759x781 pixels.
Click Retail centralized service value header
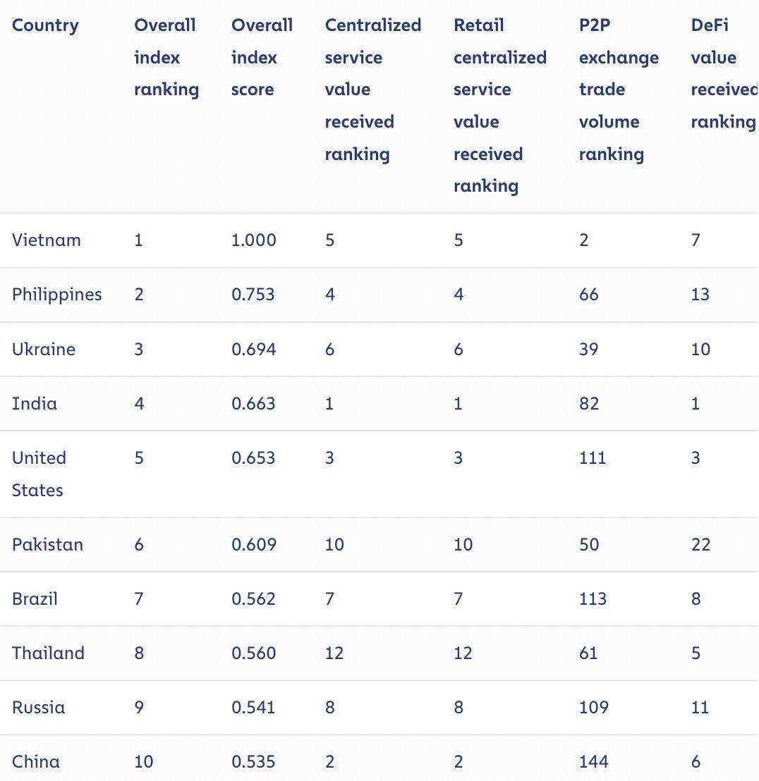tap(499, 105)
